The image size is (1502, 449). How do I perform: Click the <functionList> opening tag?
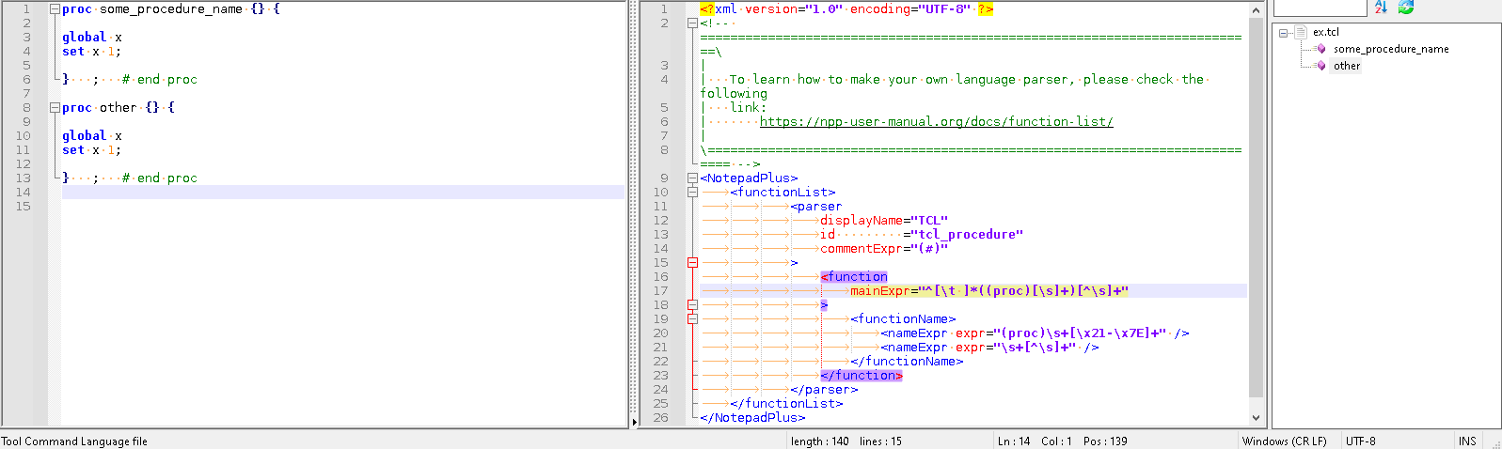click(783, 193)
